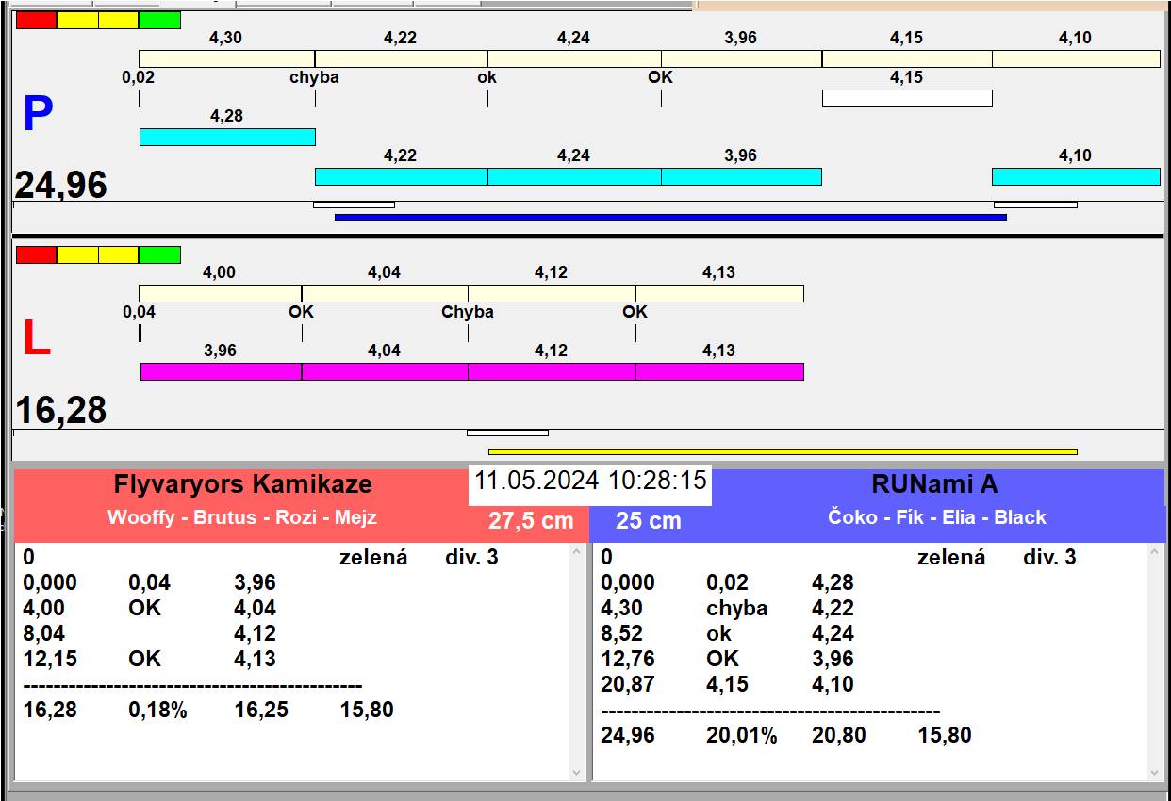Click the chyba label in lane P timeline
This screenshot has width=1171, height=801.
(314, 77)
